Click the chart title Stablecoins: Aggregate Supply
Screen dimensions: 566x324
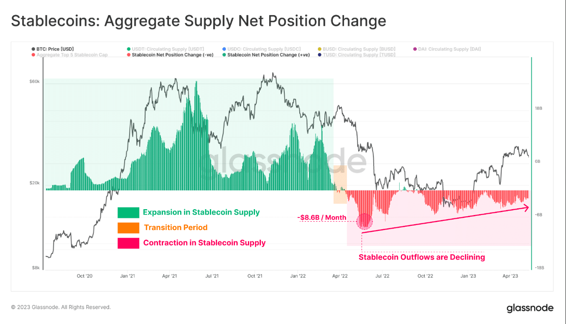pos(199,21)
